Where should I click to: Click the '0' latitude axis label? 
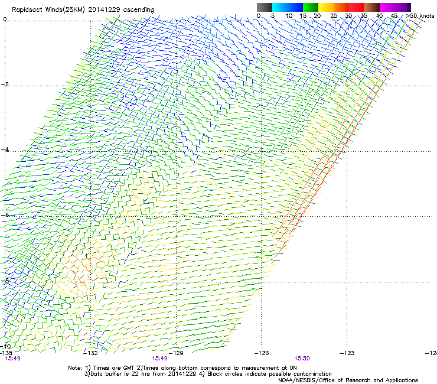(5, 19)
